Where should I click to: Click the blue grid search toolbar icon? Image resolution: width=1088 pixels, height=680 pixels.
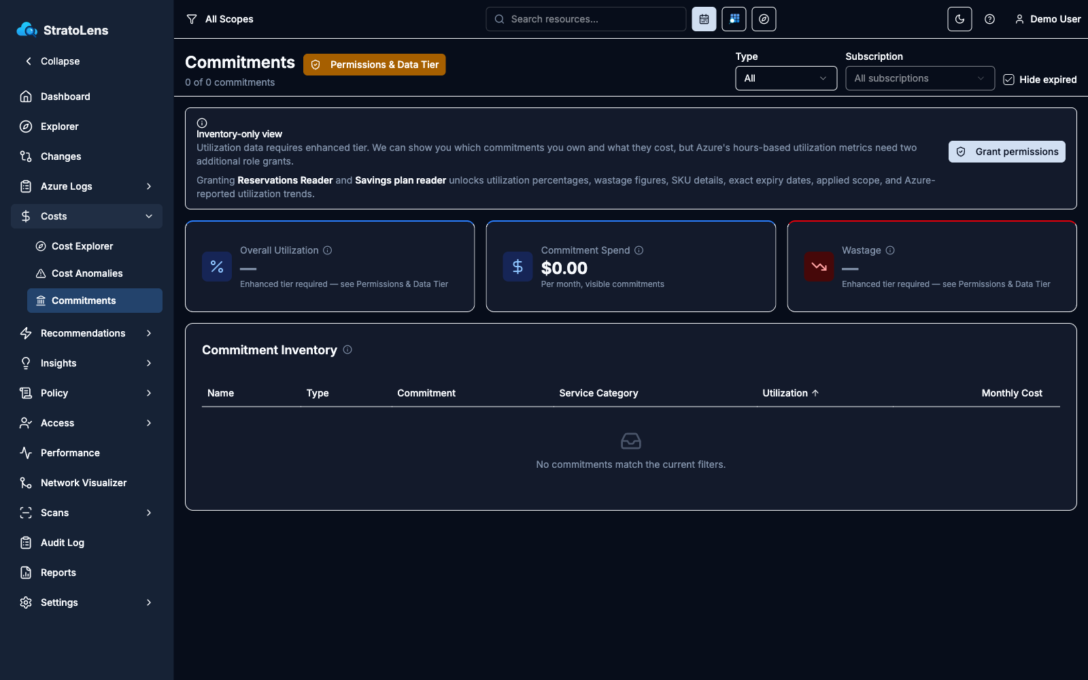pyautogui.click(x=734, y=19)
